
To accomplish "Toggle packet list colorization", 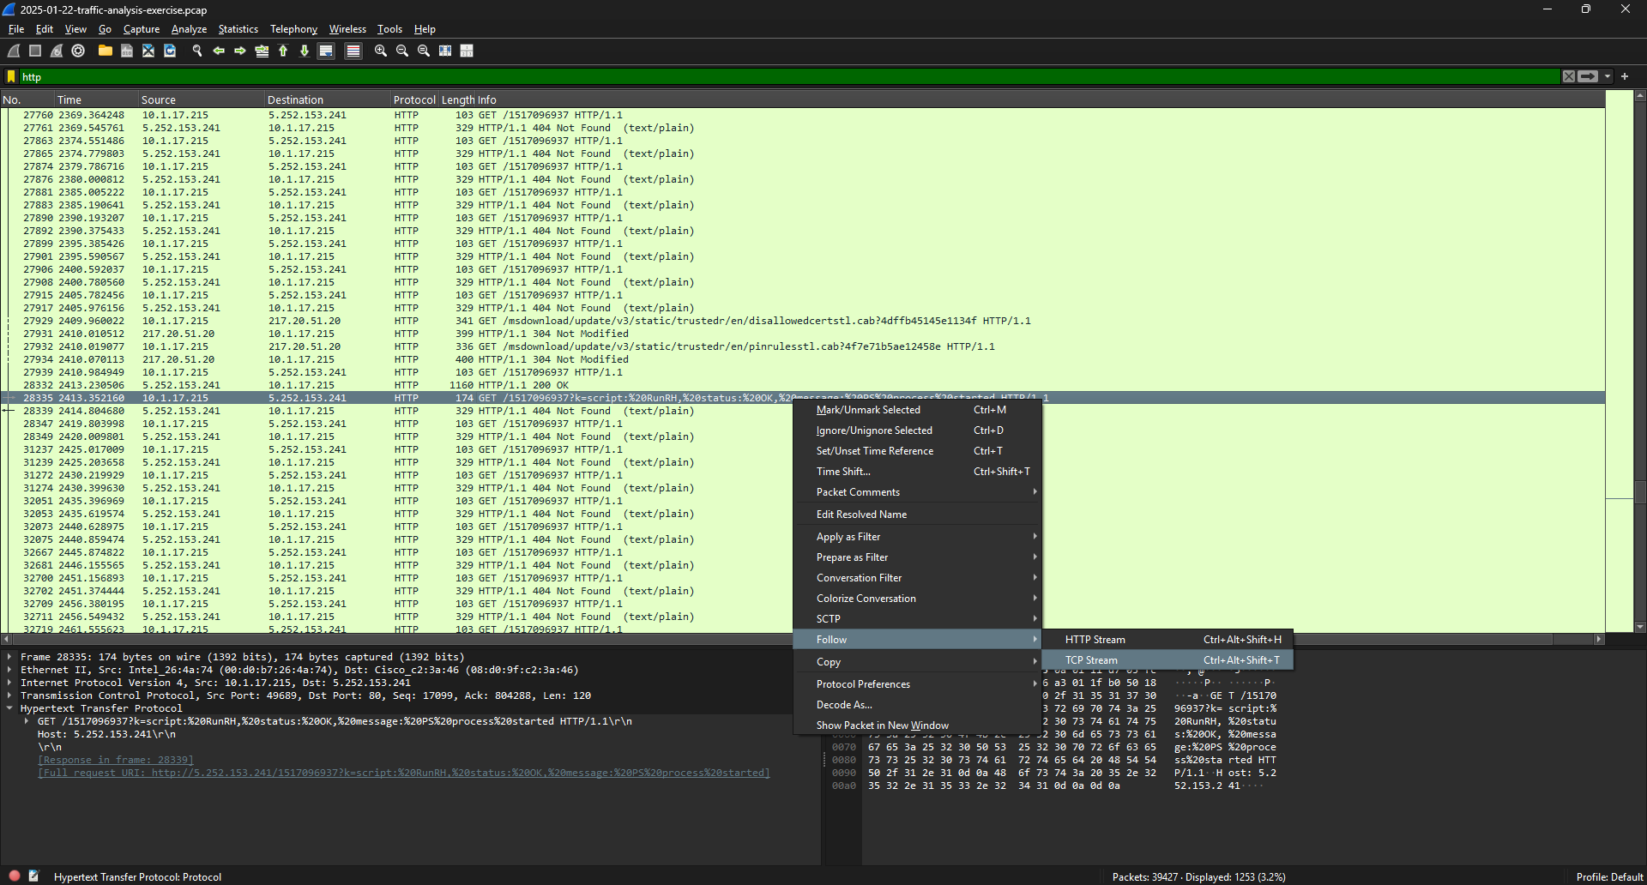I will point(353,51).
